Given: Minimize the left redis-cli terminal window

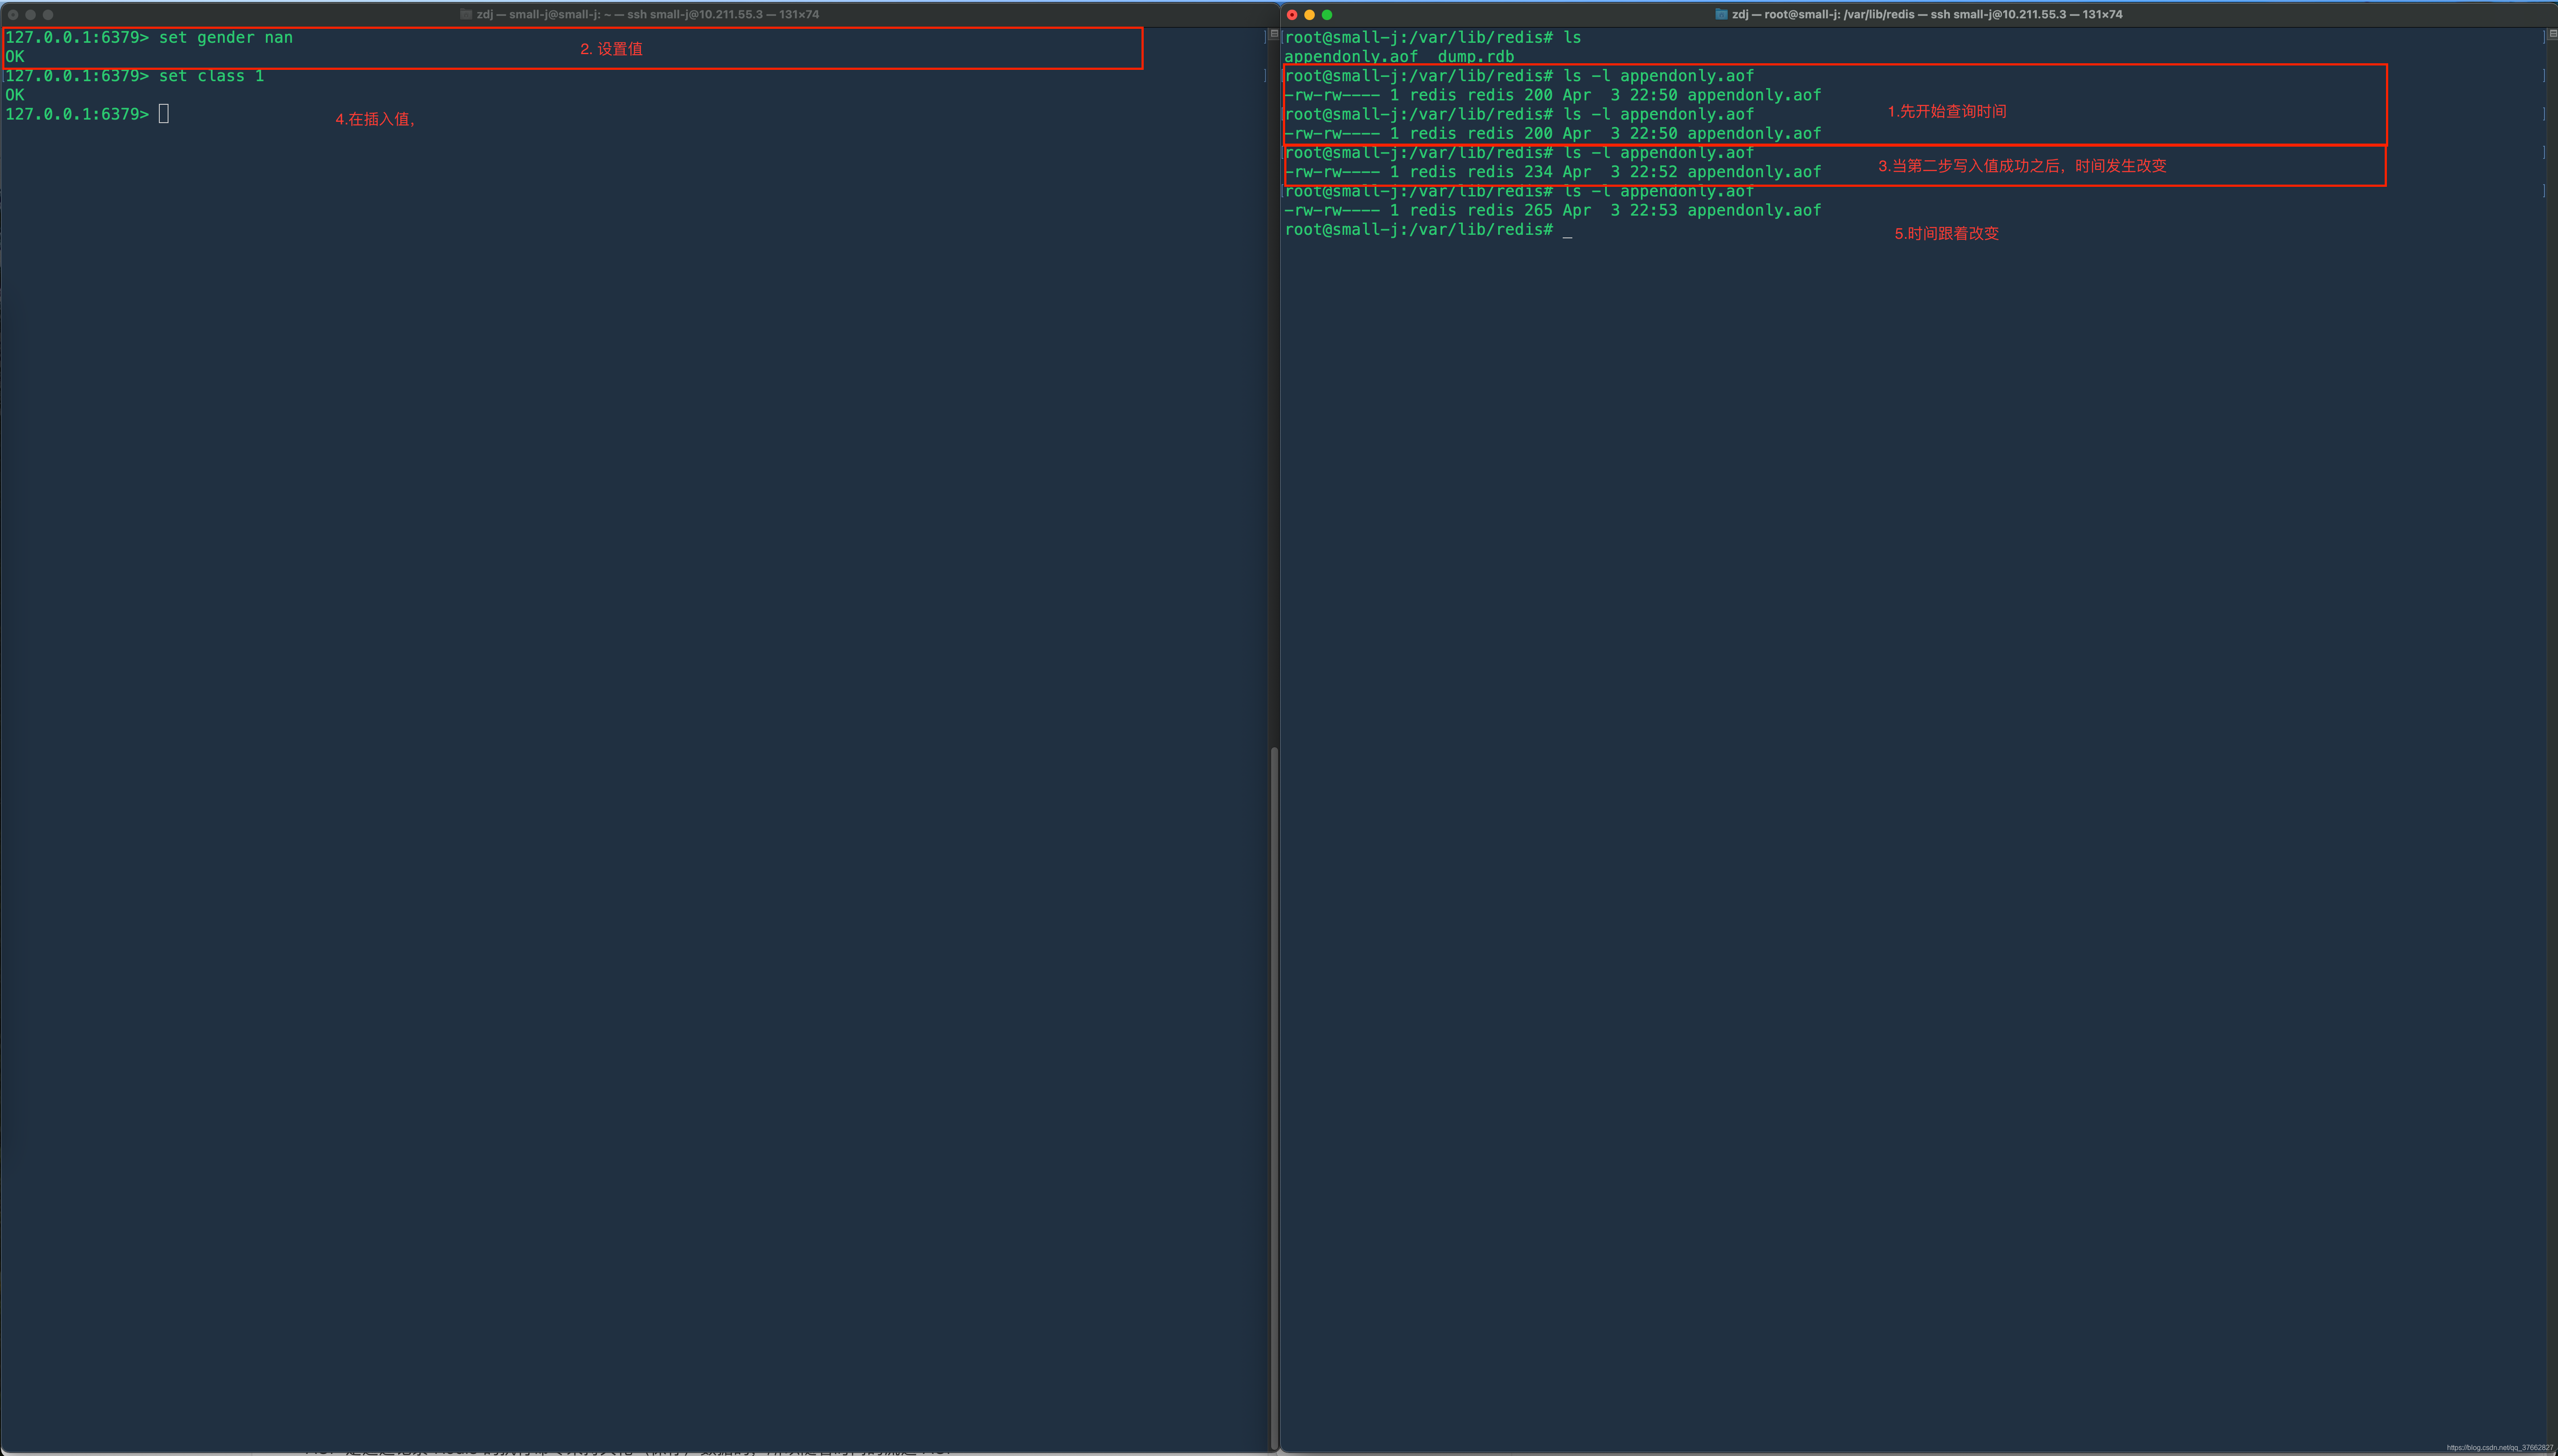Looking at the screenshot, I should (x=31, y=14).
